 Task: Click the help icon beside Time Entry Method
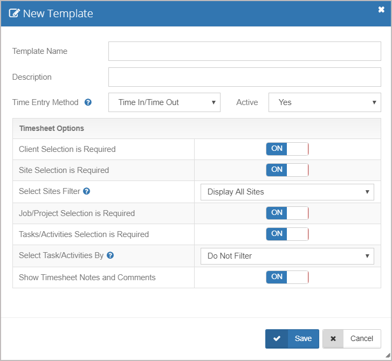[88, 102]
